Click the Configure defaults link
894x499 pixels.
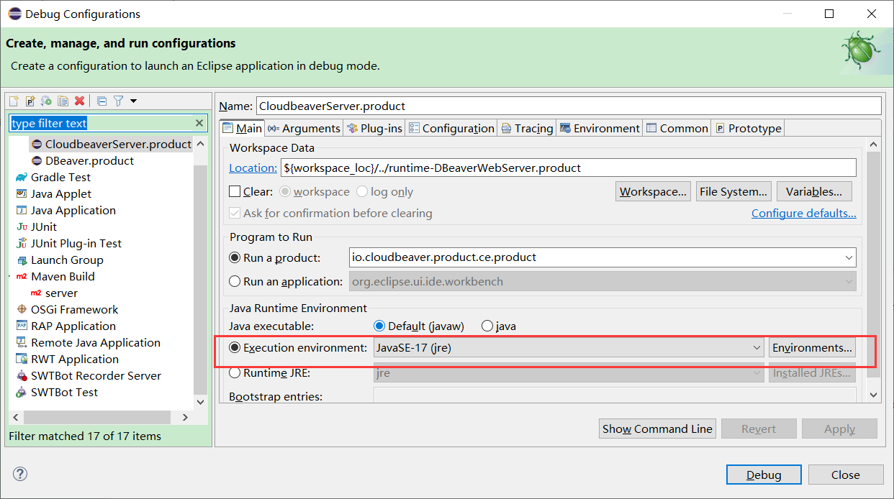[803, 213]
